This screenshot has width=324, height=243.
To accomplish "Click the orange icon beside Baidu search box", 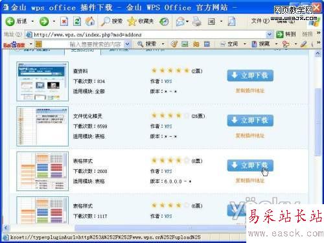I will [39, 45].
